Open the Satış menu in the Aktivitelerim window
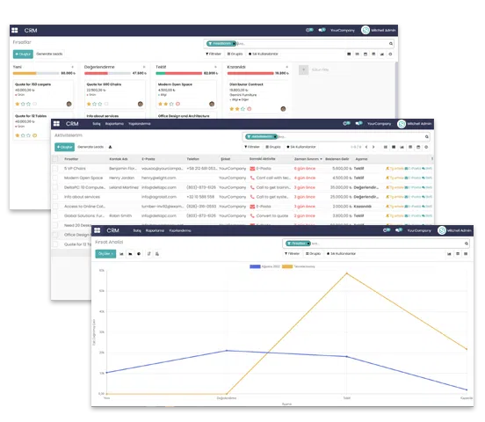Screen dimensions: 485x422 [x=97, y=124]
